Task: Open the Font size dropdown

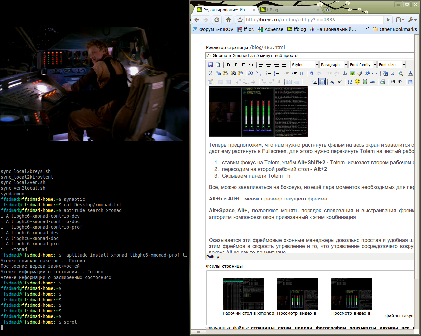Action: coord(391,65)
